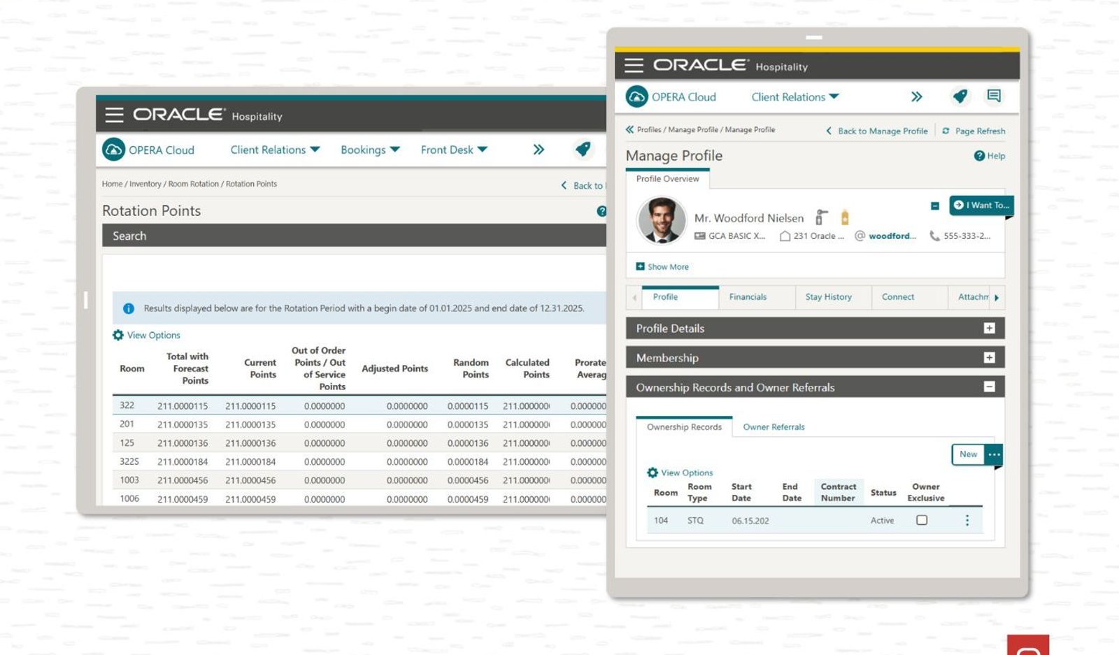Open hamburger menu in Rotation Points window
This screenshot has height=655, width=1119.
coord(114,115)
